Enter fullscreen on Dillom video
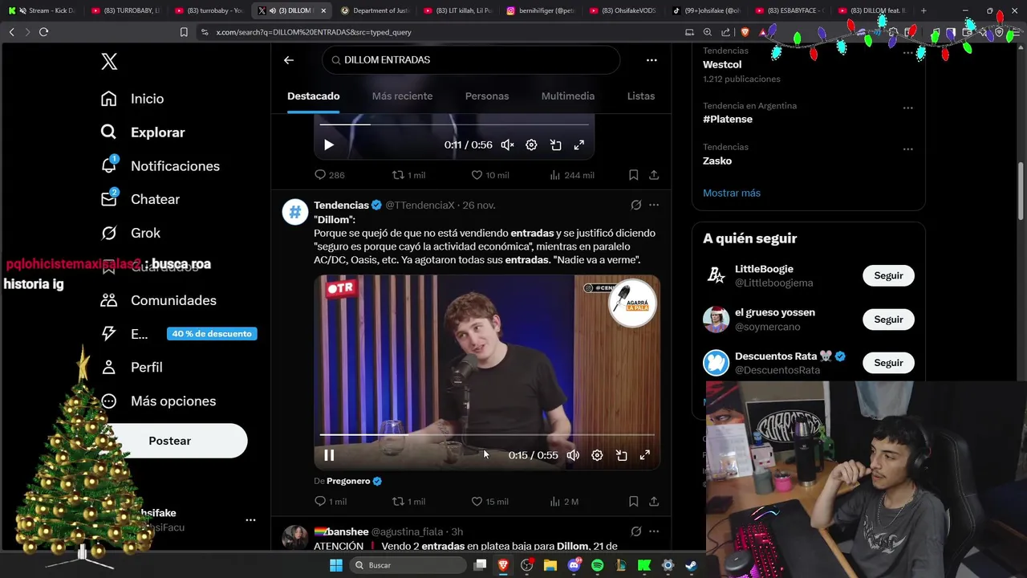 tap(644, 455)
